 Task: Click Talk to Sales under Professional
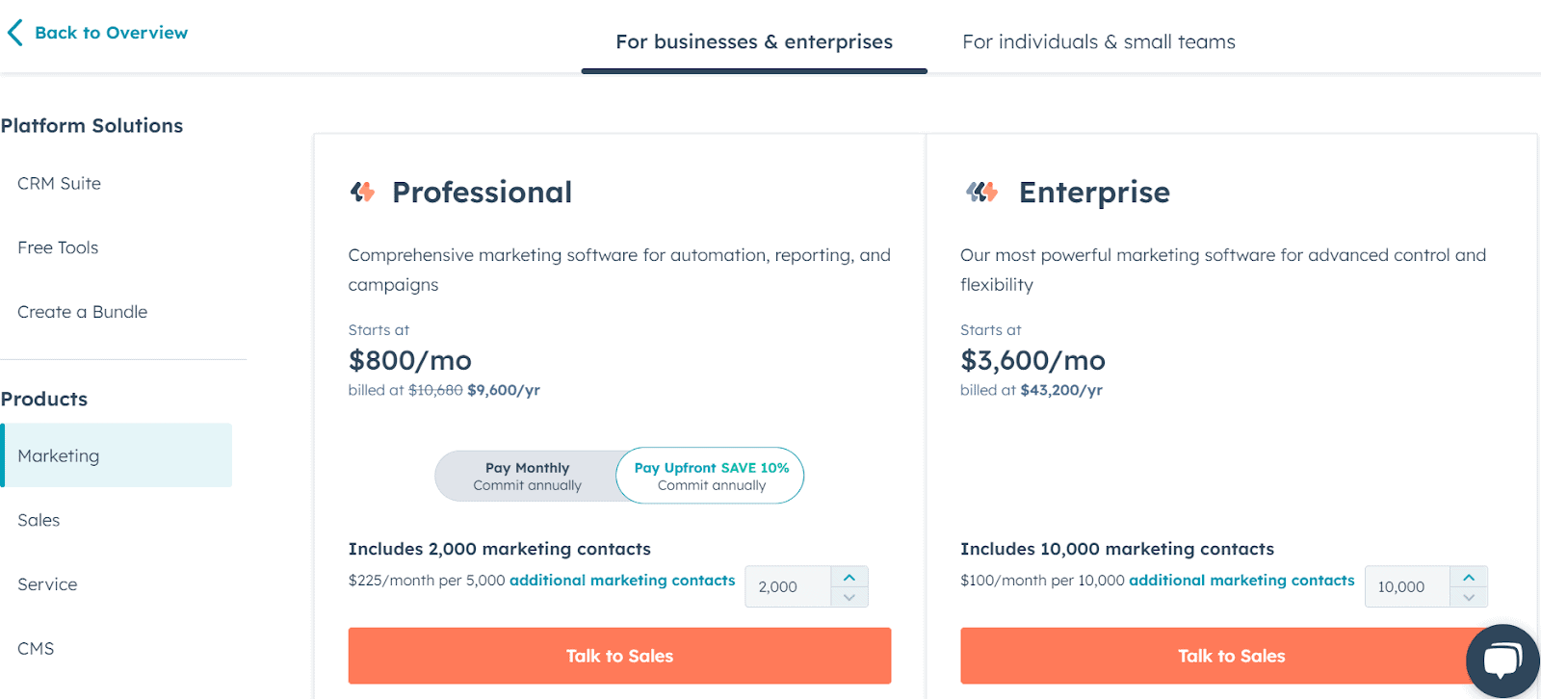(619, 656)
